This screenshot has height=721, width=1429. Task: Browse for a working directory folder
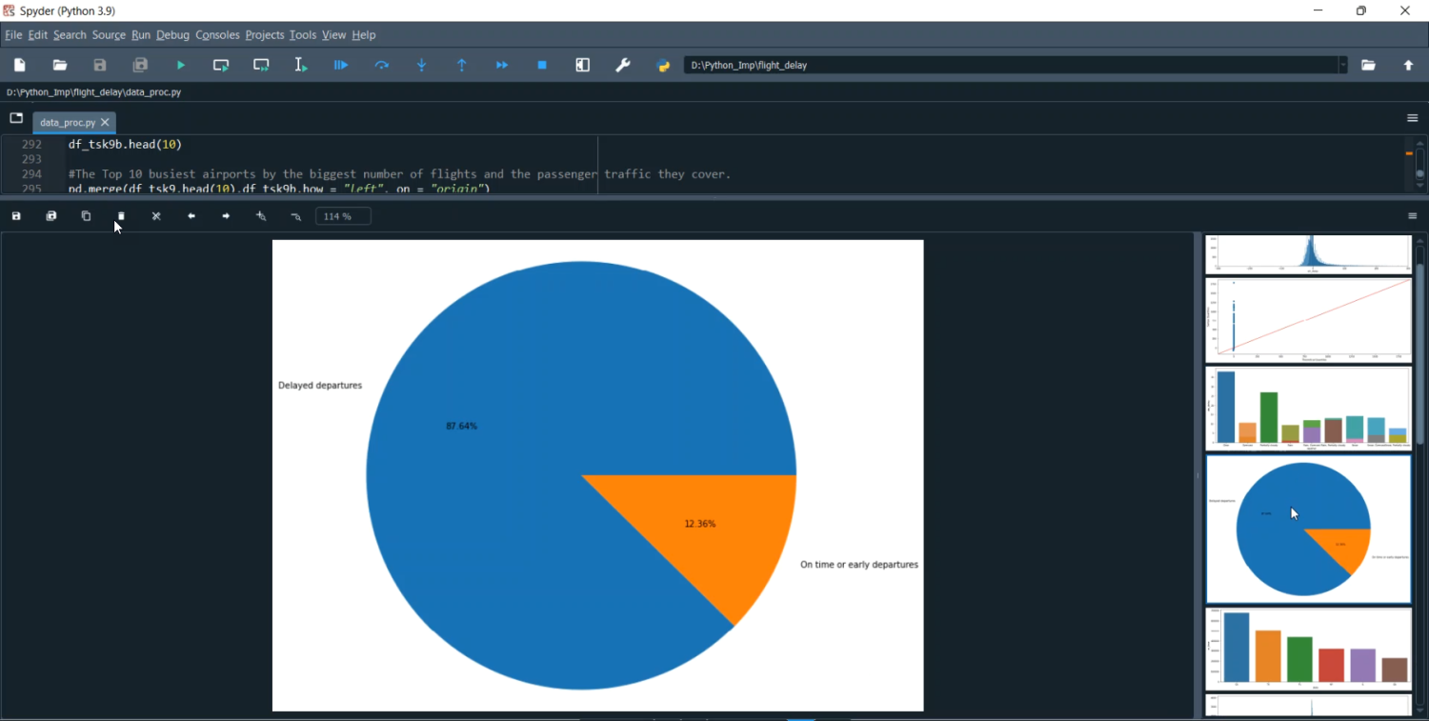coord(1369,65)
